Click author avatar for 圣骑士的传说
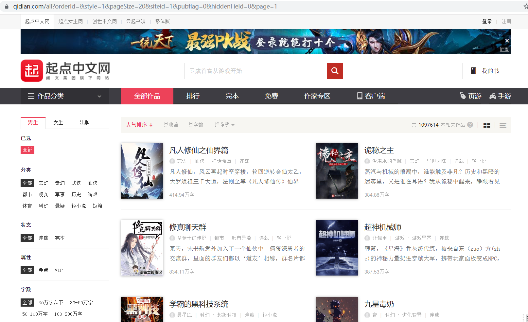 coord(172,238)
